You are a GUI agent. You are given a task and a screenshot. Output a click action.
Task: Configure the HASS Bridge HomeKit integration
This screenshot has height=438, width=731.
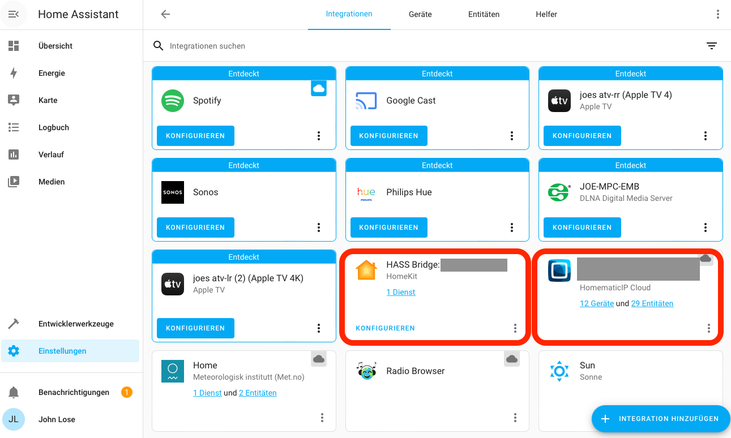click(385, 328)
